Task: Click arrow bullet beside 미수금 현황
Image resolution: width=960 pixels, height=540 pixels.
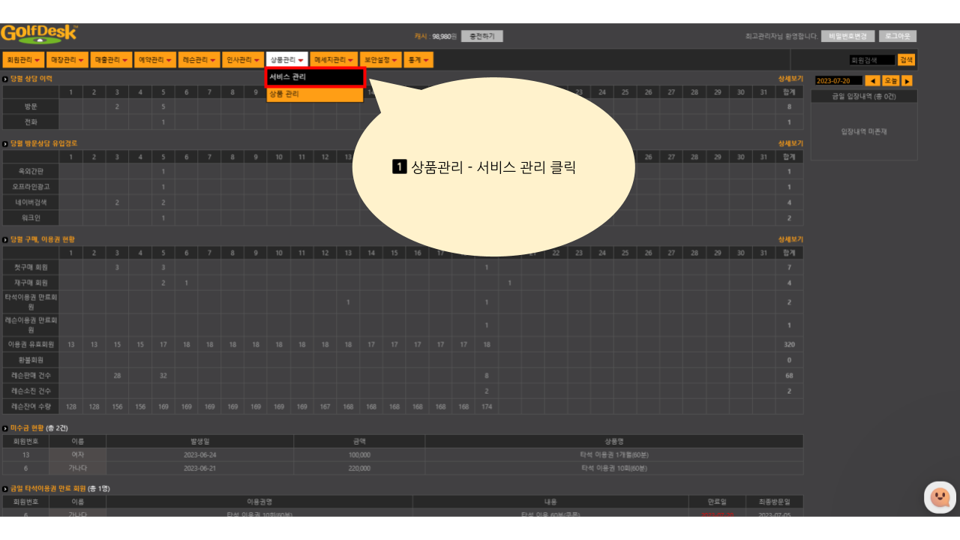Action: coord(5,427)
